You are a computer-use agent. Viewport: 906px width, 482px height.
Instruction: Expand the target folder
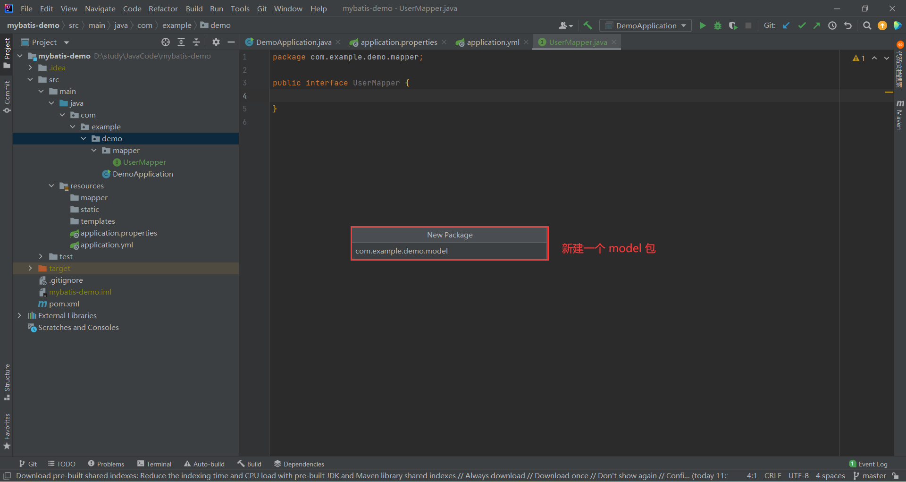pyautogui.click(x=30, y=268)
